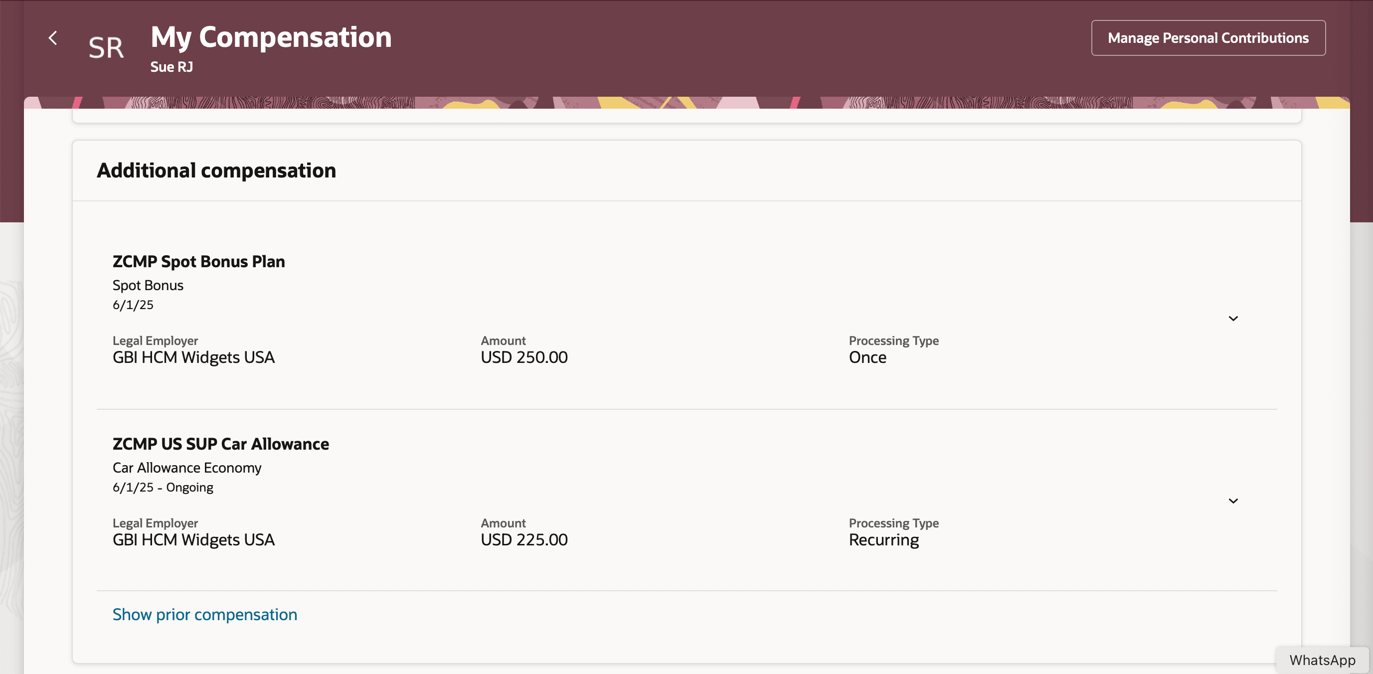Click the Sue RJ name under the header

pos(172,67)
